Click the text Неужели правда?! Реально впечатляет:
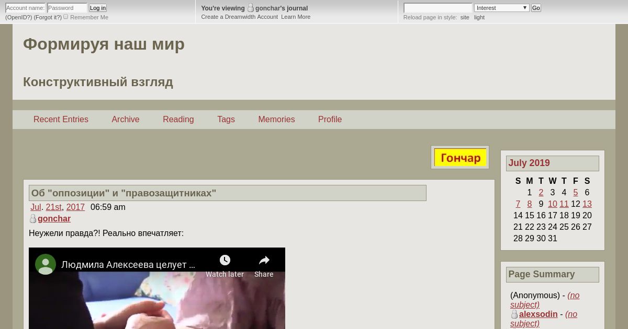This screenshot has width=628, height=329. coord(106,233)
